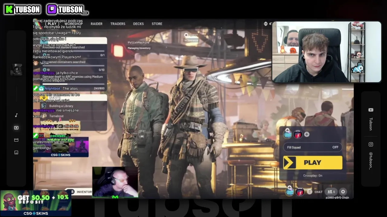Click the small bottom webcam overlay
Viewport: 387px width, 217px height.
[115, 182]
